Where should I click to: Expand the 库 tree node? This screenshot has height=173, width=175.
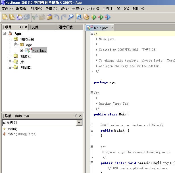10,62
